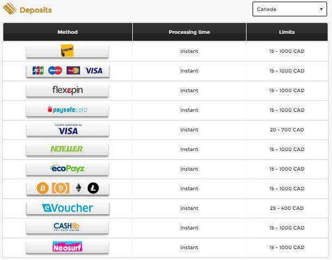Screen dimensions: 332x260
Task: Click the MasterCard logo
Action: tap(73, 70)
